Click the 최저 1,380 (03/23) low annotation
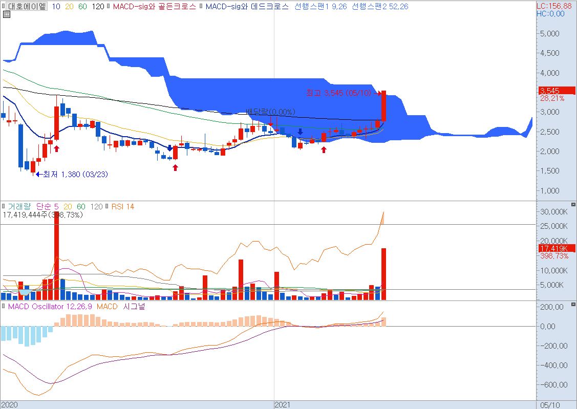577x409 pixels. [75, 174]
